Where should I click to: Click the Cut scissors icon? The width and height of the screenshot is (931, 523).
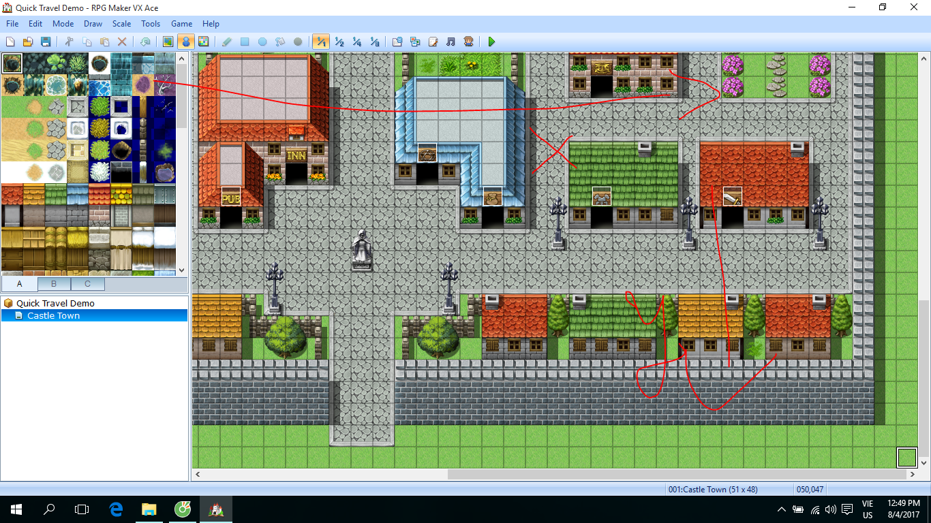tap(69, 42)
